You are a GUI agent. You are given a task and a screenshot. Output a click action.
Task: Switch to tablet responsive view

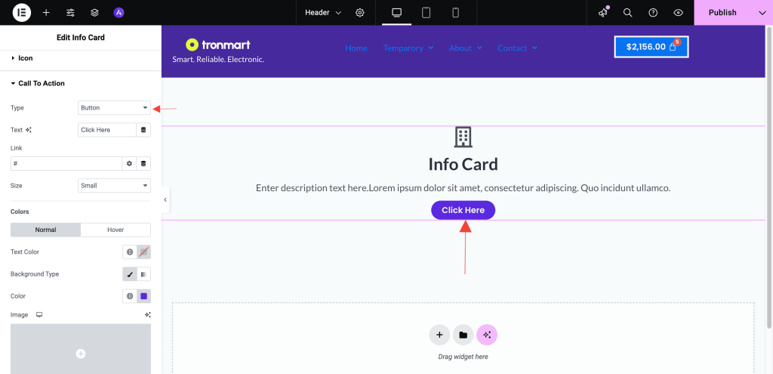coord(426,13)
